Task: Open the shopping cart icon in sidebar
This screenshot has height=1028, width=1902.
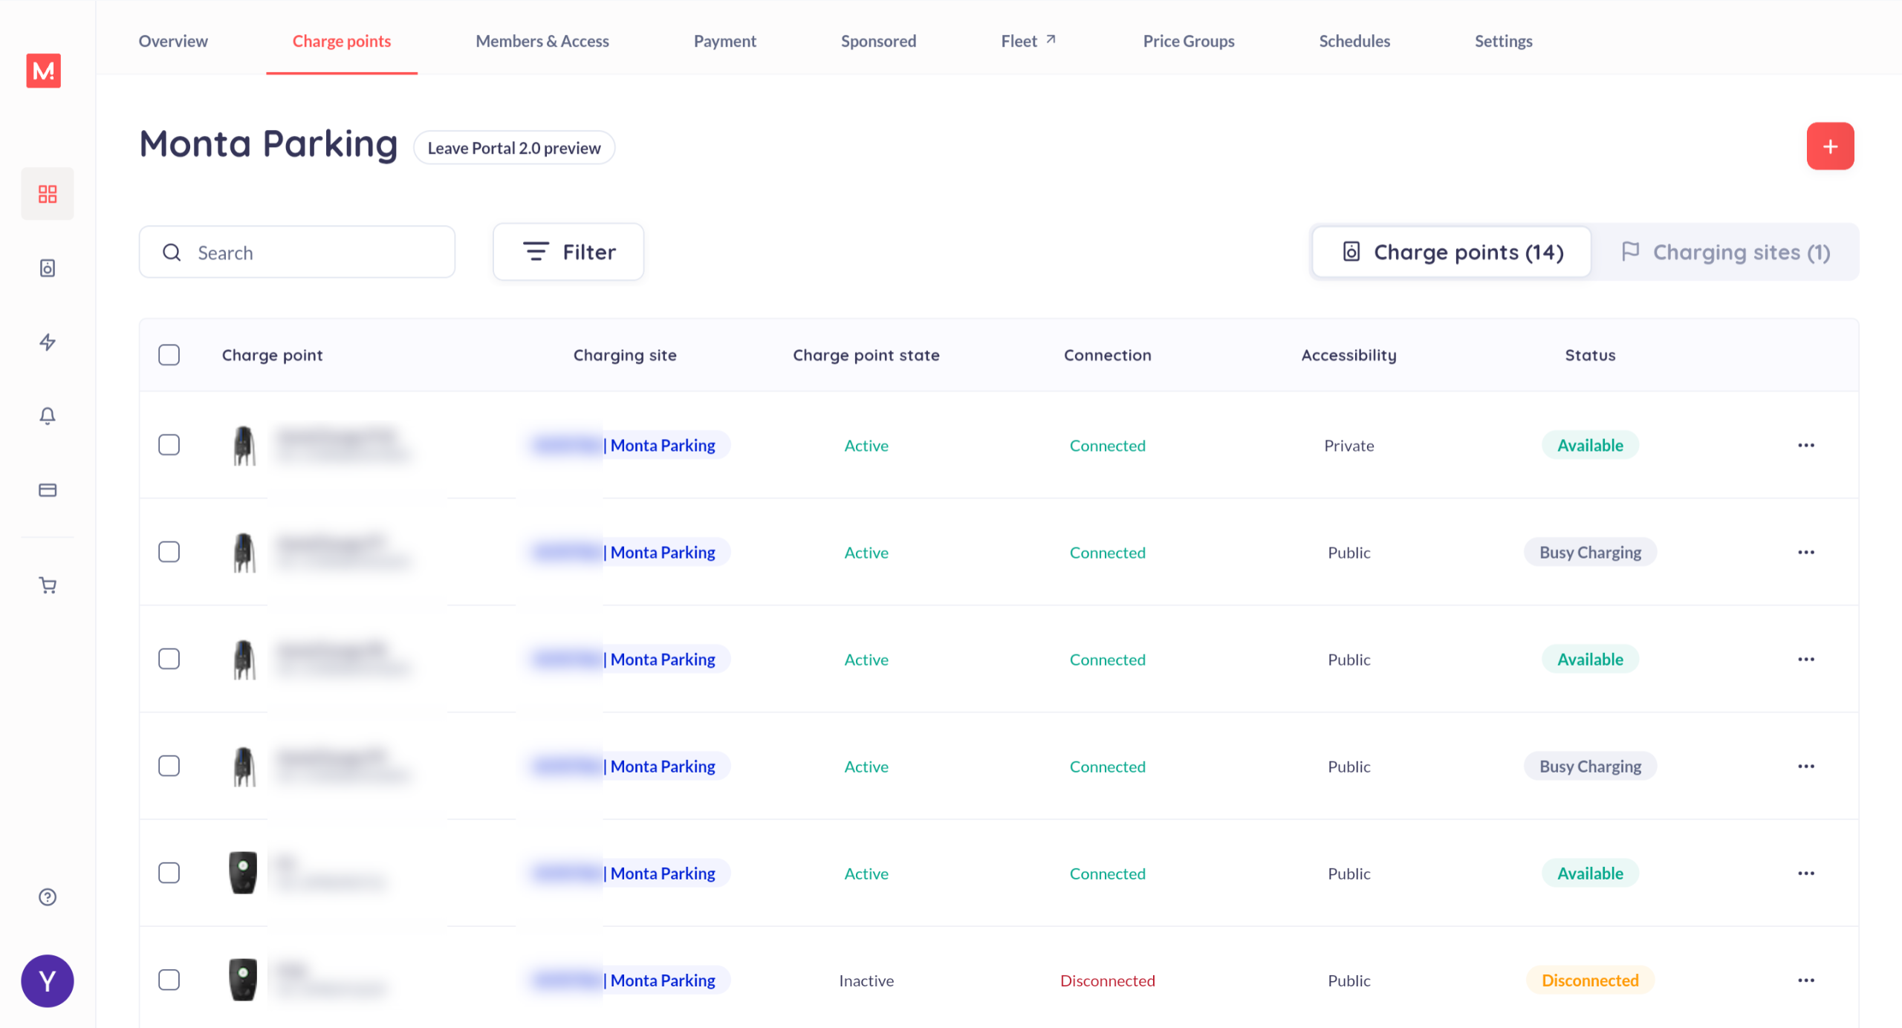Action: click(48, 586)
